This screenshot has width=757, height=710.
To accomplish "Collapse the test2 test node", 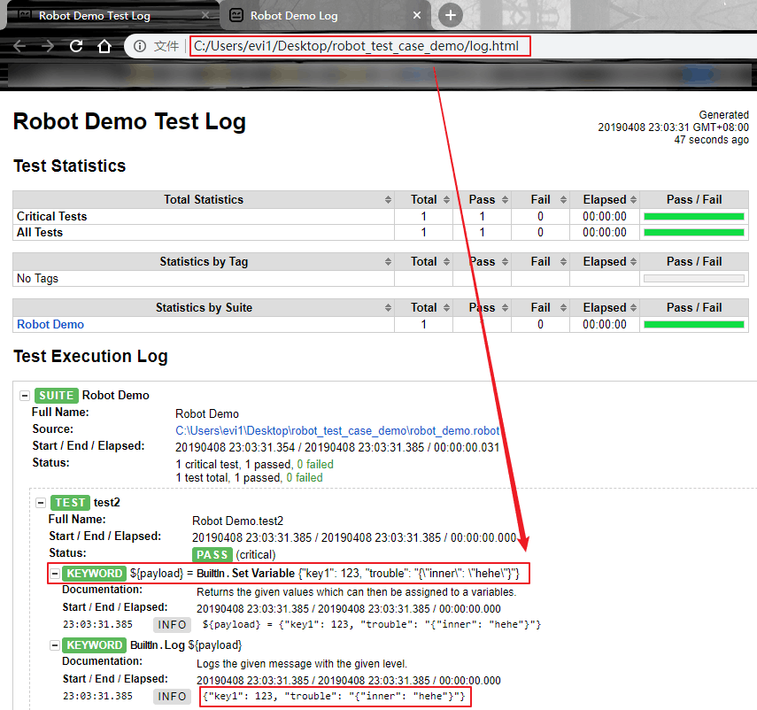I will [41, 503].
